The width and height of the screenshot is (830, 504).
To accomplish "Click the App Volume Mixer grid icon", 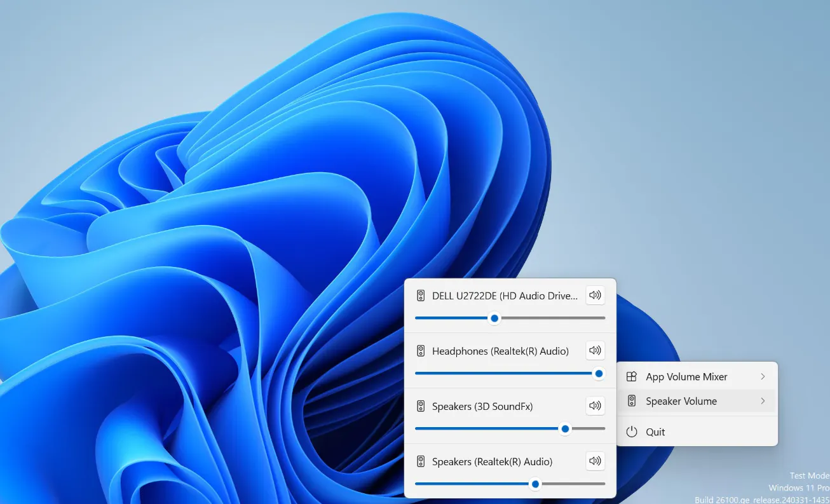I will pos(632,377).
